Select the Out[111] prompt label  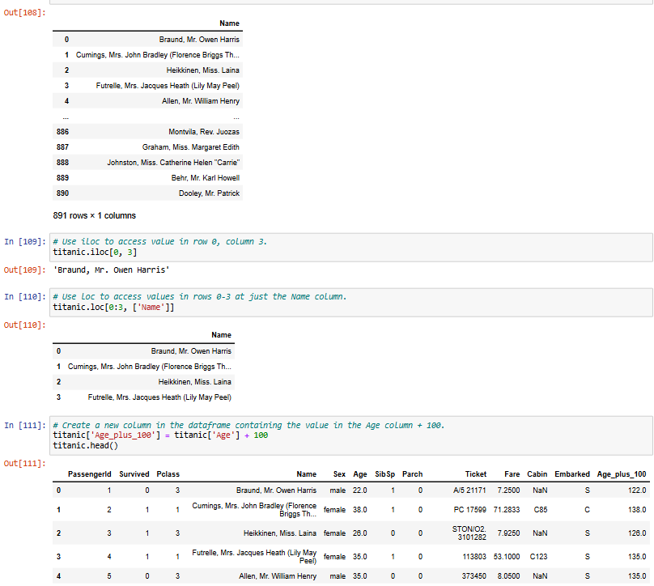pos(24,464)
